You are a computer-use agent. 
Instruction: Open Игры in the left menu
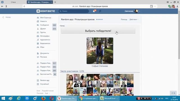(42, 47)
